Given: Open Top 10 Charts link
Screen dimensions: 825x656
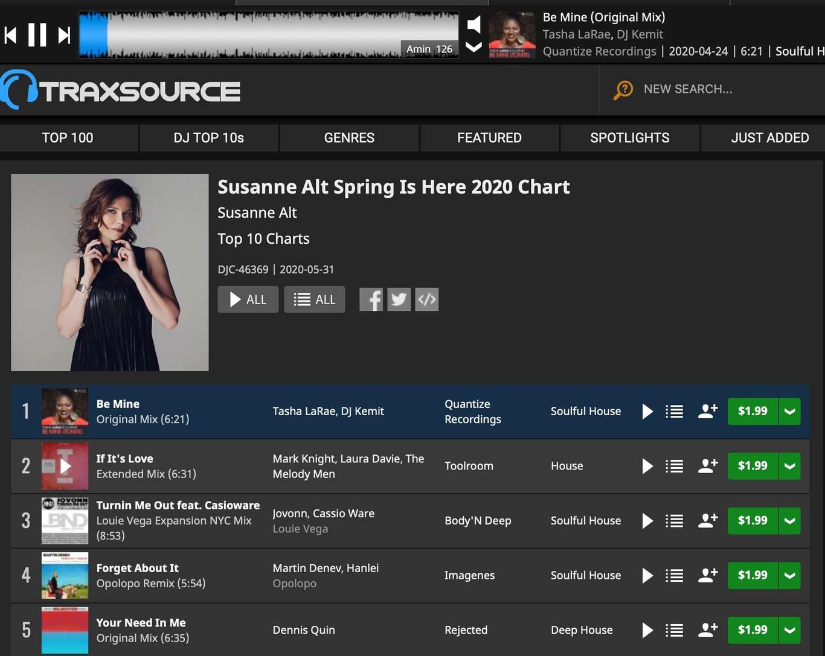Looking at the screenshot, I should 263,239.
